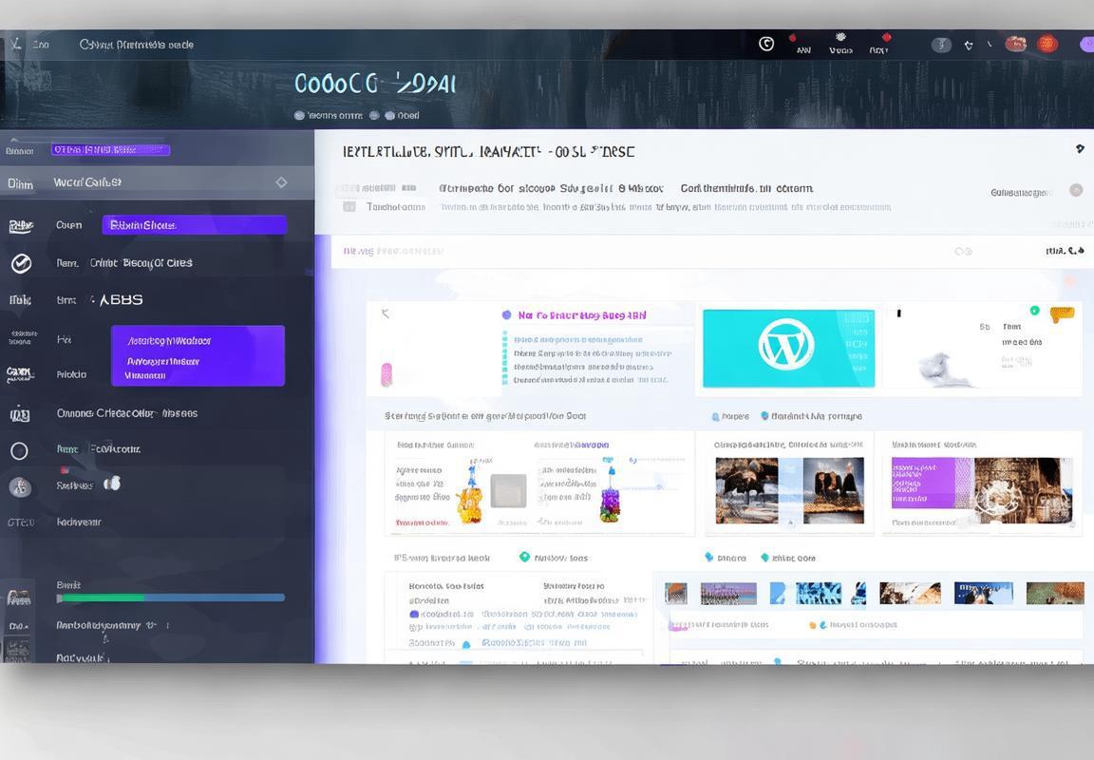Screen dimensions: 1094x760
Task: Click the bright red circle icon in the top bar
Action: (x=1047, y=44)
